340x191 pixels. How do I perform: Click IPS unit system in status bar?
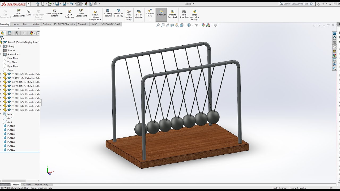tap(331, 188)
